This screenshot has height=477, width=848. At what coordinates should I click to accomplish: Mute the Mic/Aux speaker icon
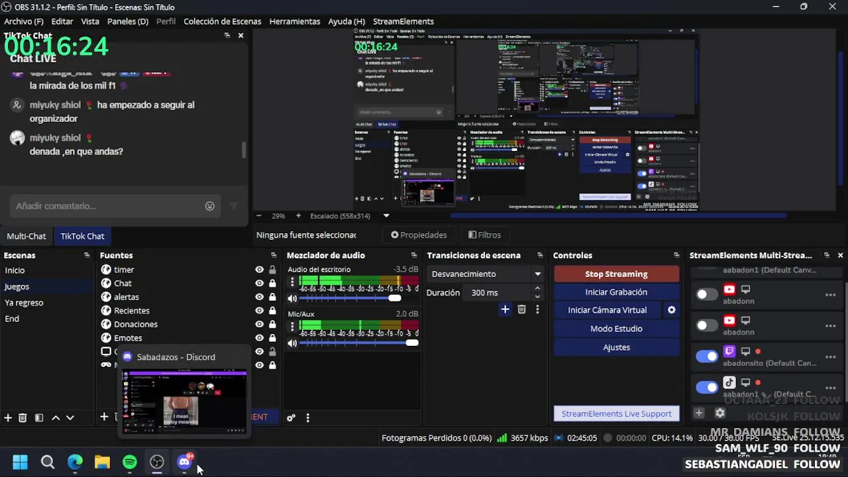(292, 343)
